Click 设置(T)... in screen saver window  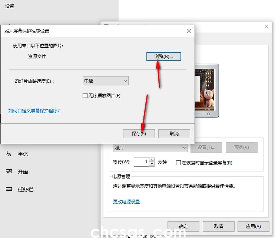206,147
